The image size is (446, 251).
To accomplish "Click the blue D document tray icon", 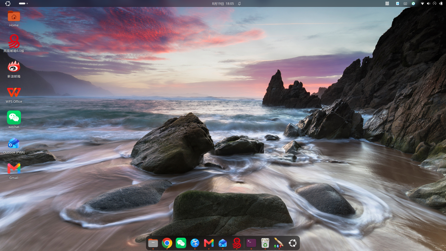I will (x=398, y=3).
